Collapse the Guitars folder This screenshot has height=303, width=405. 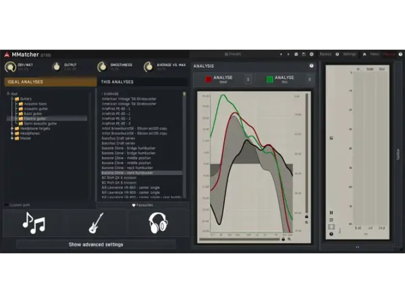(12, 99)
